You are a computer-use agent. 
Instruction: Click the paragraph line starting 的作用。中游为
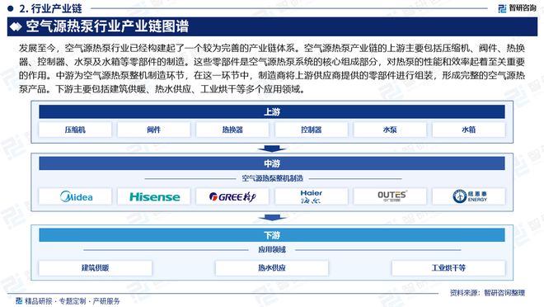click(272, 75)
